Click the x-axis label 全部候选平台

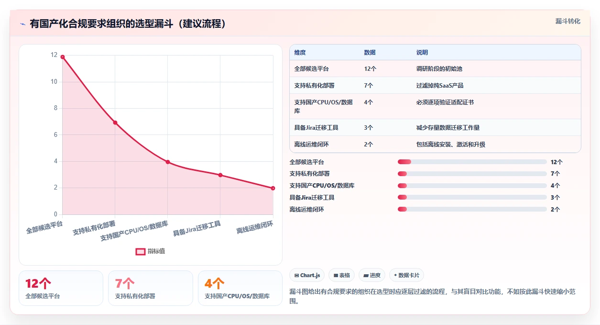click(x=44, y=227)
